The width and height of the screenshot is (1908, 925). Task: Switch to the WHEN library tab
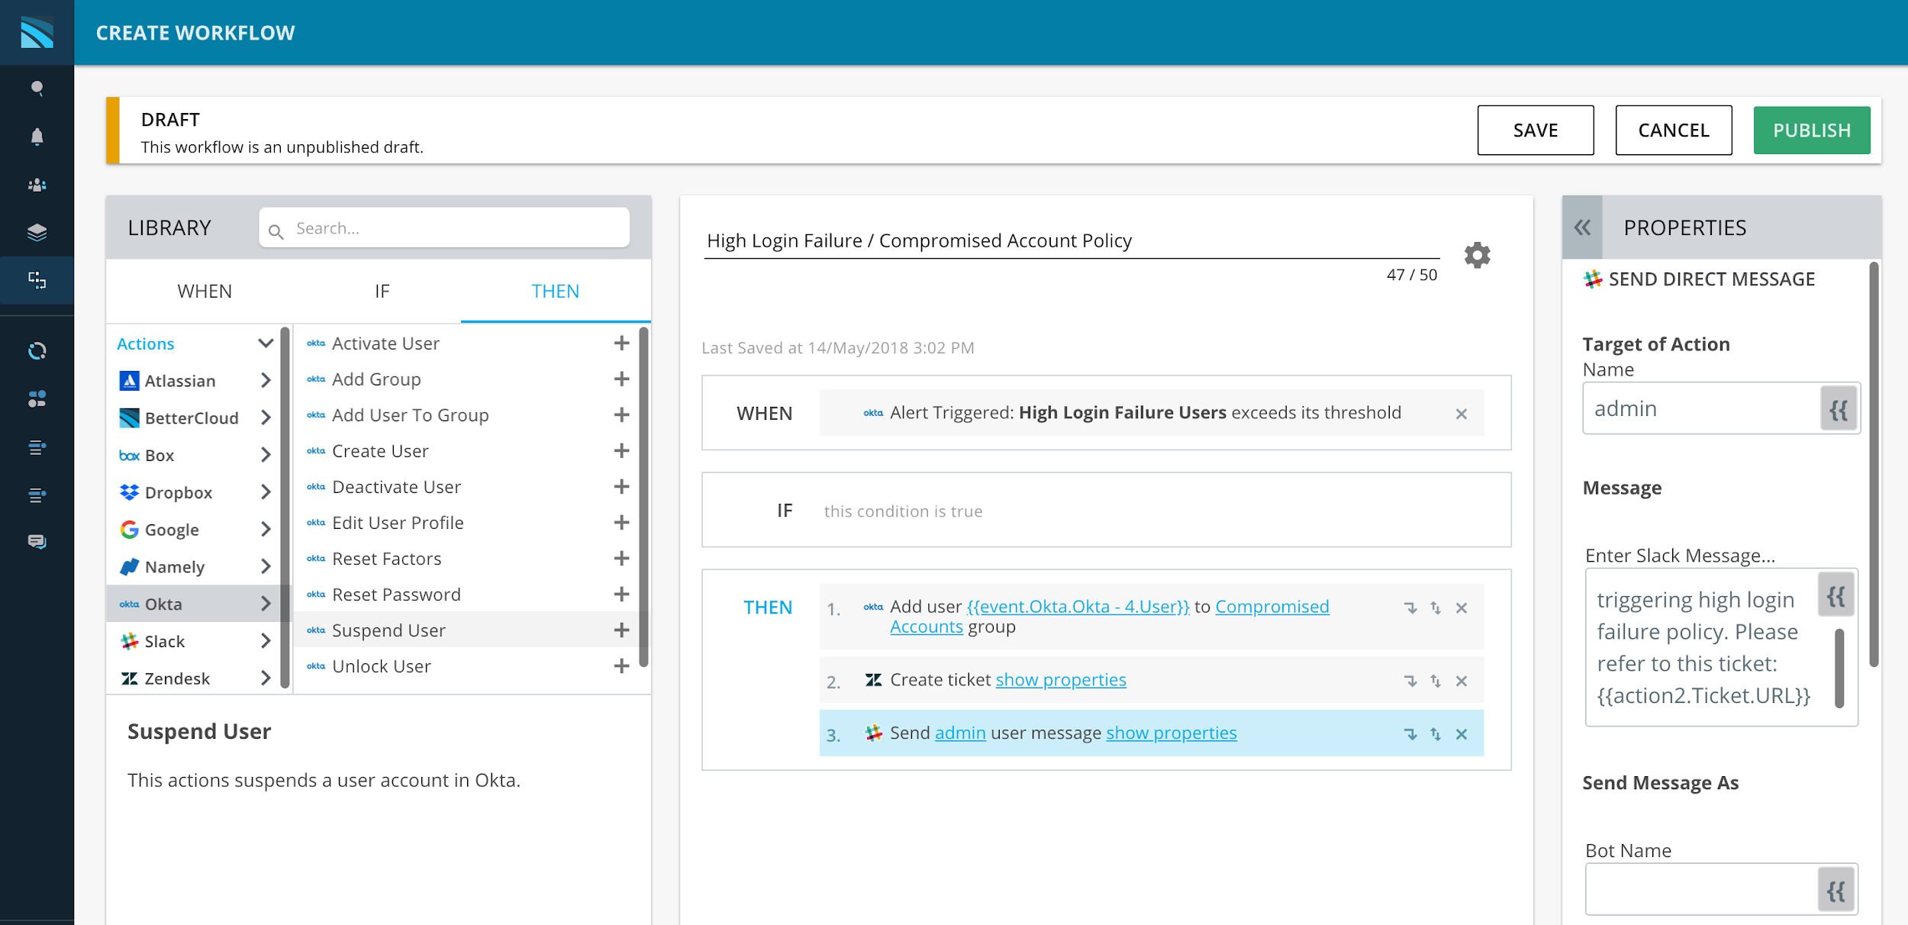(205, 292)
